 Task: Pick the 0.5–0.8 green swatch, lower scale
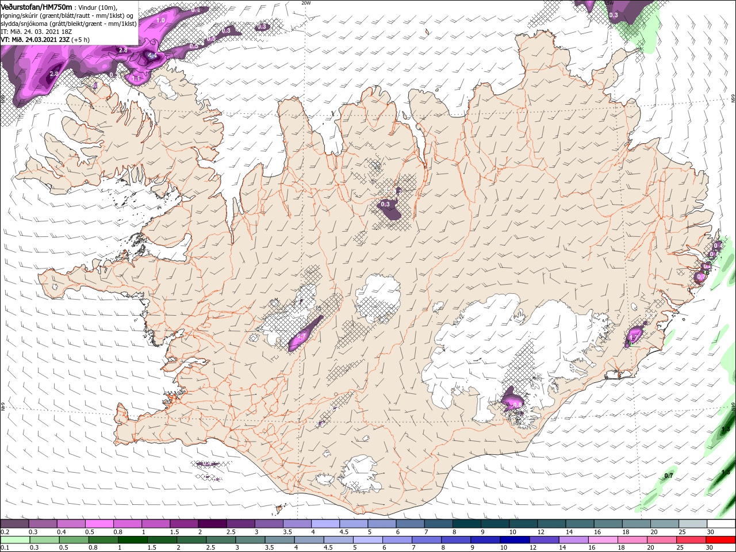[x=74, y=539]
